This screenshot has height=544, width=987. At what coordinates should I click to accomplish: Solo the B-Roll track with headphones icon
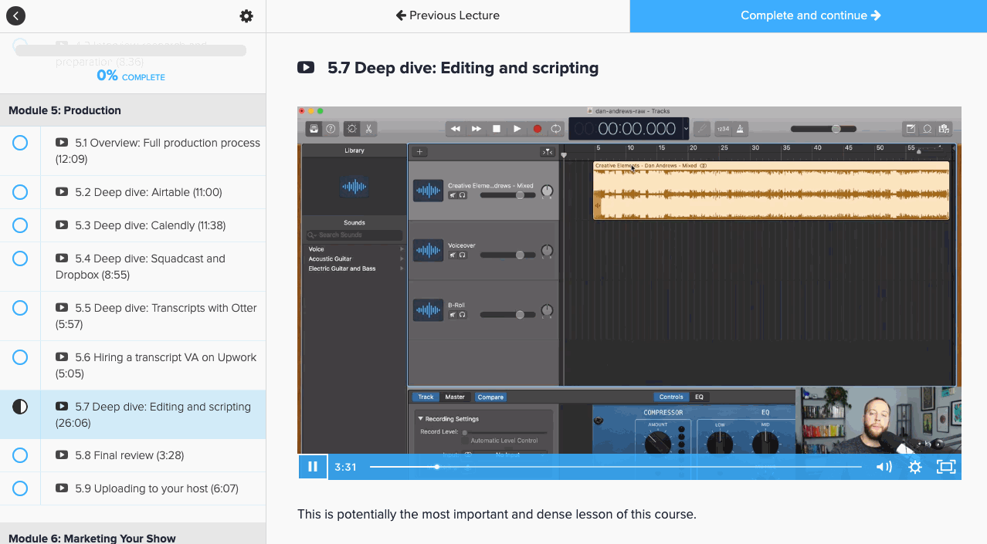[x=462, y=314]
